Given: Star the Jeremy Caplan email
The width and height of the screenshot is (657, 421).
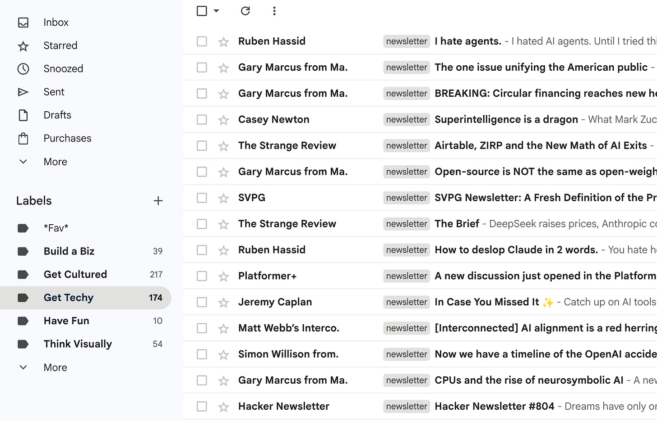Looking at the screenshot, I should coord(223,303).
